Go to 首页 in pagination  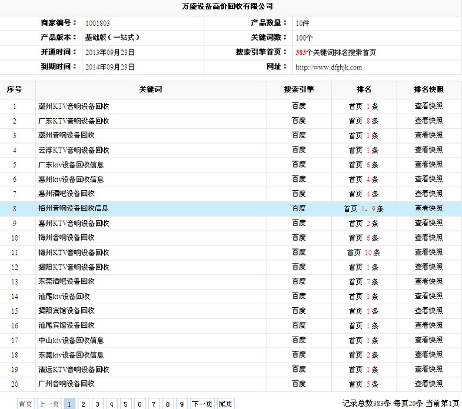pos(26,404)
